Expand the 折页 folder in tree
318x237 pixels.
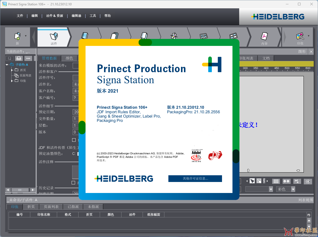[12, 70]
